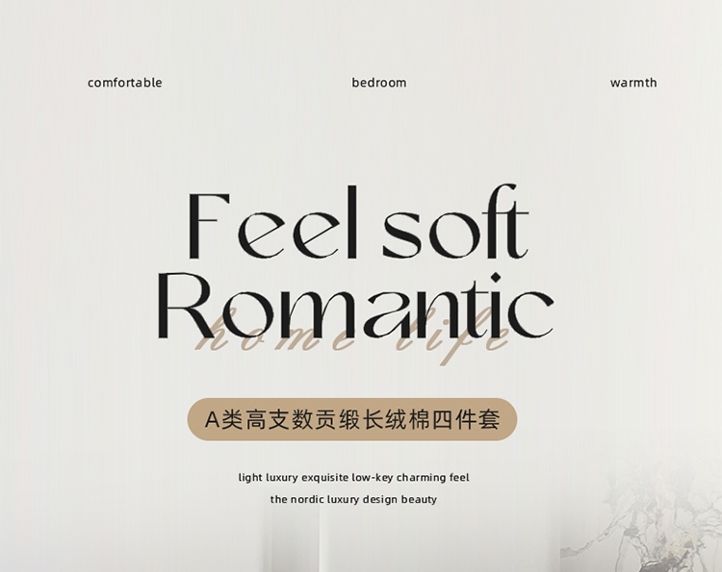Click the diamond dot on Romantic's letter i
Viewport: 722px width, 572px height.
coord(495,278)
